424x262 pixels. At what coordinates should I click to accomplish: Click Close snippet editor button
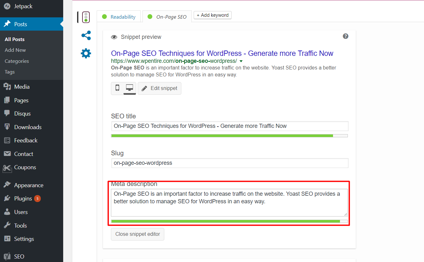[x=138, y=234]
